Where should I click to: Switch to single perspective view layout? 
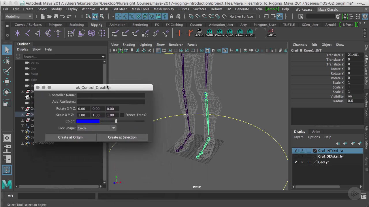[7, 138]
